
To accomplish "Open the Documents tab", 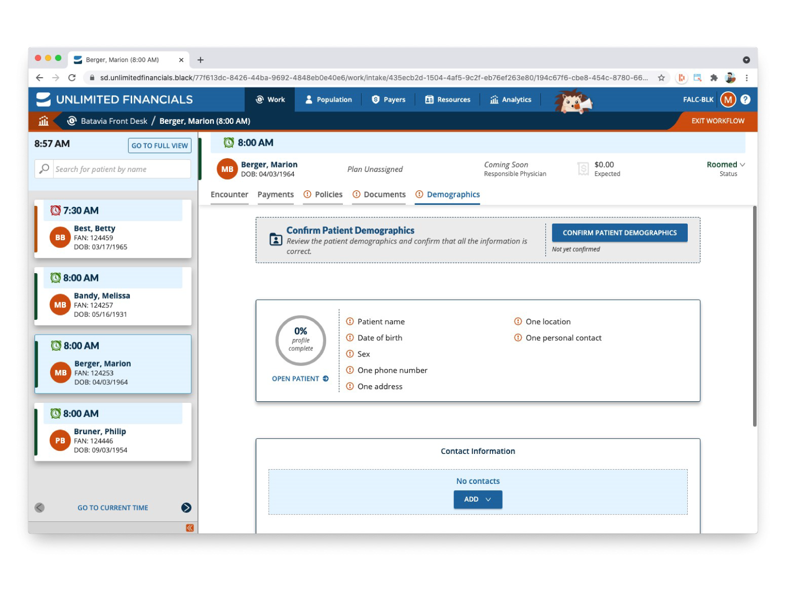I will [385, 195].
